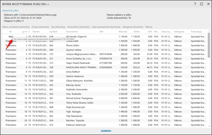Click the Lp column sort arrow
The width and height of the screenshot is (212, 135).
(26, 32)
